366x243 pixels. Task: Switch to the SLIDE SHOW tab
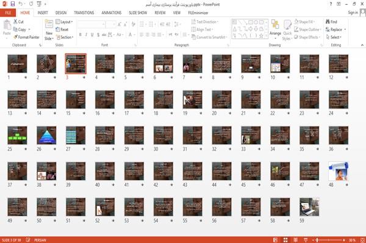click(x=138, y=13)
